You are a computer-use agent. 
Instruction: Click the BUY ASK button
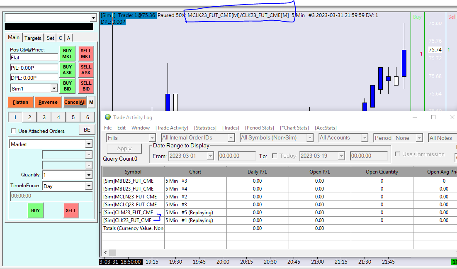point(67,70)
